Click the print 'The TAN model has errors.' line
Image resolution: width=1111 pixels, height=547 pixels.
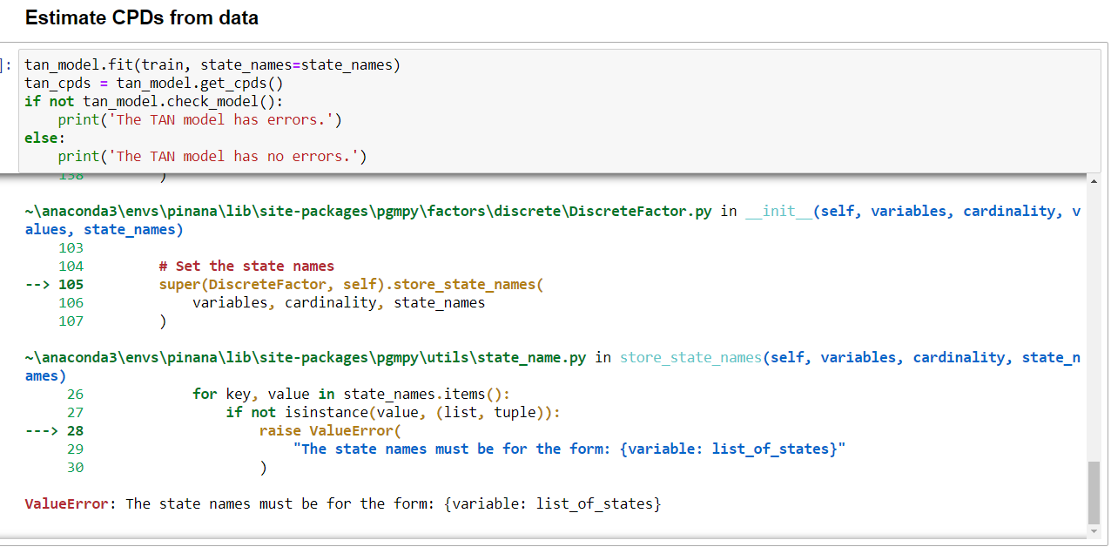click(200, 120)
